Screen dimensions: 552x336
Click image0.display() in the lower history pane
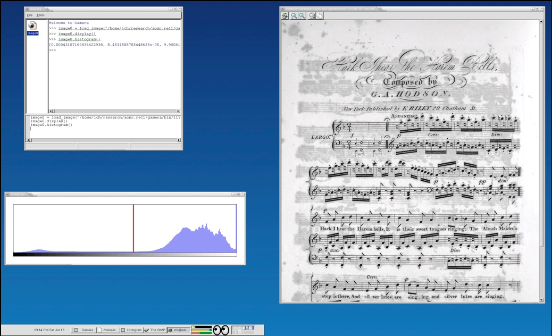pyautogui.click(x=49, y=121)
